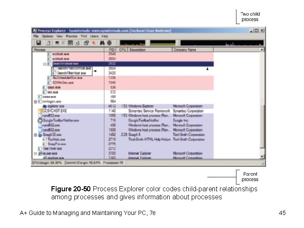The height and width of the screenshot is (228, 304).
Task: Click the explorer.exe process icon
Action: [45, 106]
